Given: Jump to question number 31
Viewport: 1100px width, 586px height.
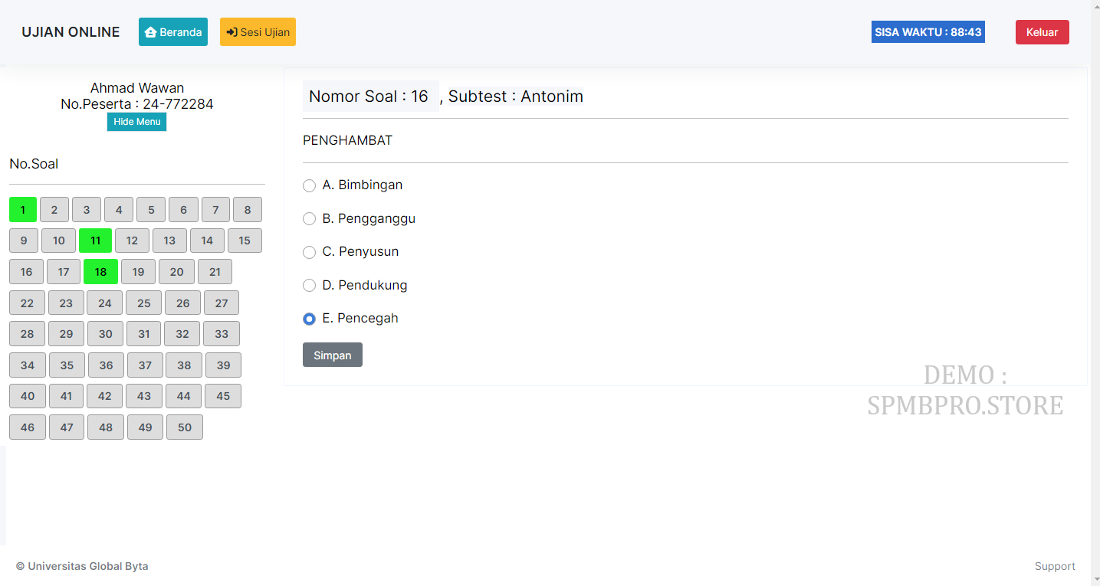Looking at the screenshot, I should 143,334.
